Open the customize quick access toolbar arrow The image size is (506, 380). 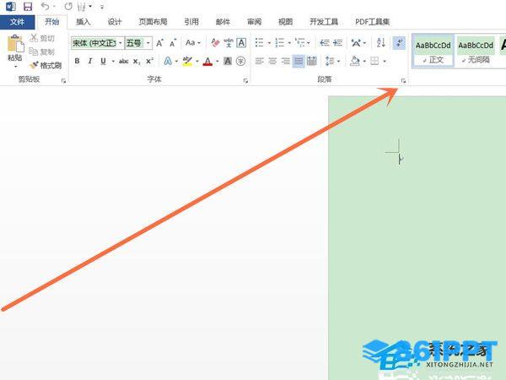coord(102,7)
